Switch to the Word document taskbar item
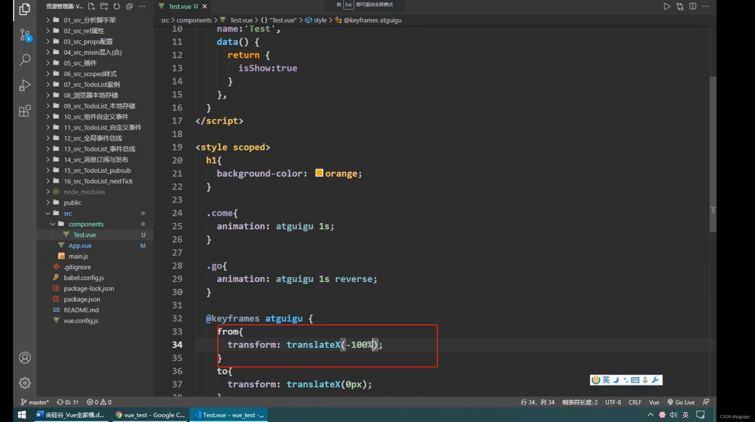The width and height of the screenshot is (755, 422). tap(71, 415)
